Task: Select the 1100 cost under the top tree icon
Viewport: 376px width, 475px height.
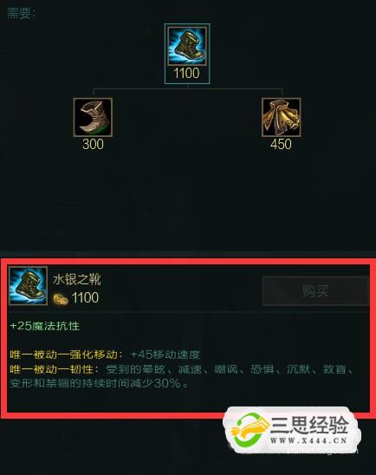Action: click(x=186, y=74)
